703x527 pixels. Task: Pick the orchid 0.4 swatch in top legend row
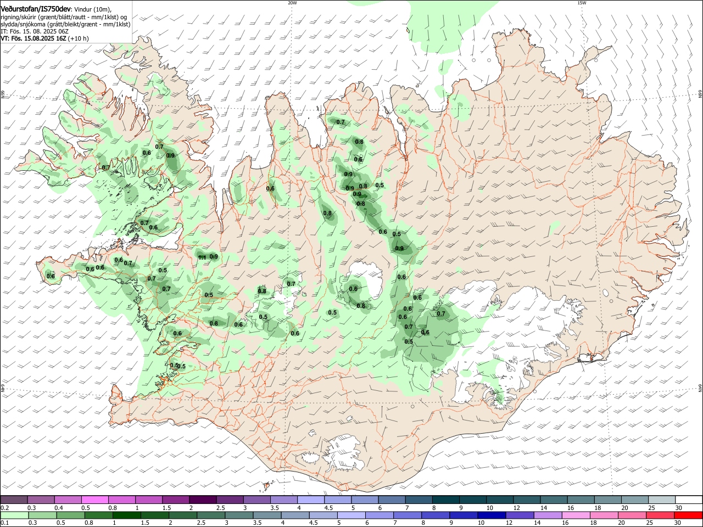[x=68, y=500]
